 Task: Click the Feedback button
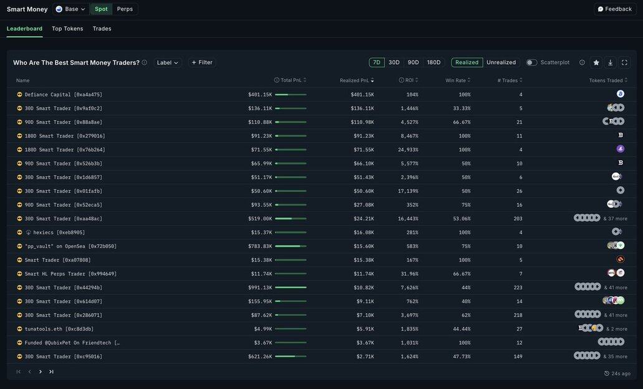(615, 9)
